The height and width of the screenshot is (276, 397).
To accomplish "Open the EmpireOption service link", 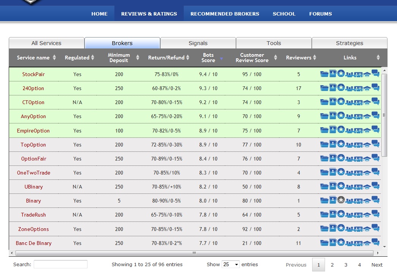I will 33,131.
